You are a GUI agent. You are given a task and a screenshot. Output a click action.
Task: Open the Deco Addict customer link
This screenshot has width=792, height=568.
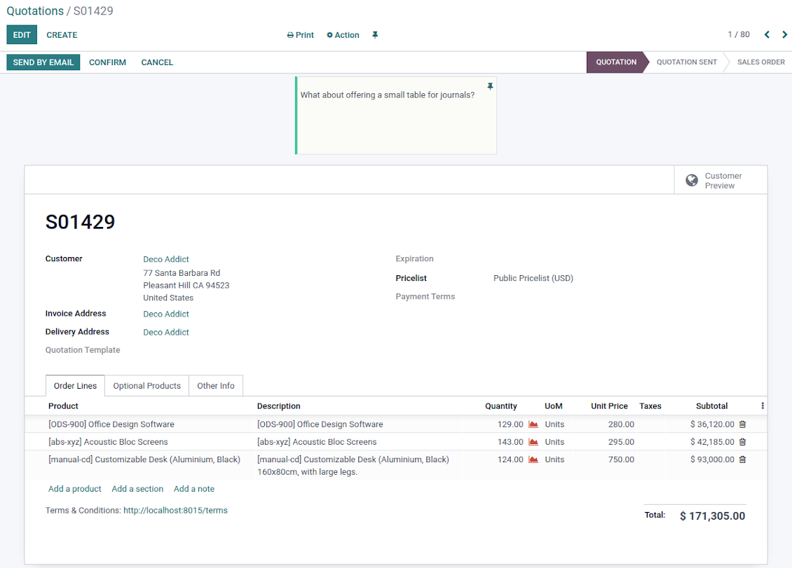click(166, 259)
